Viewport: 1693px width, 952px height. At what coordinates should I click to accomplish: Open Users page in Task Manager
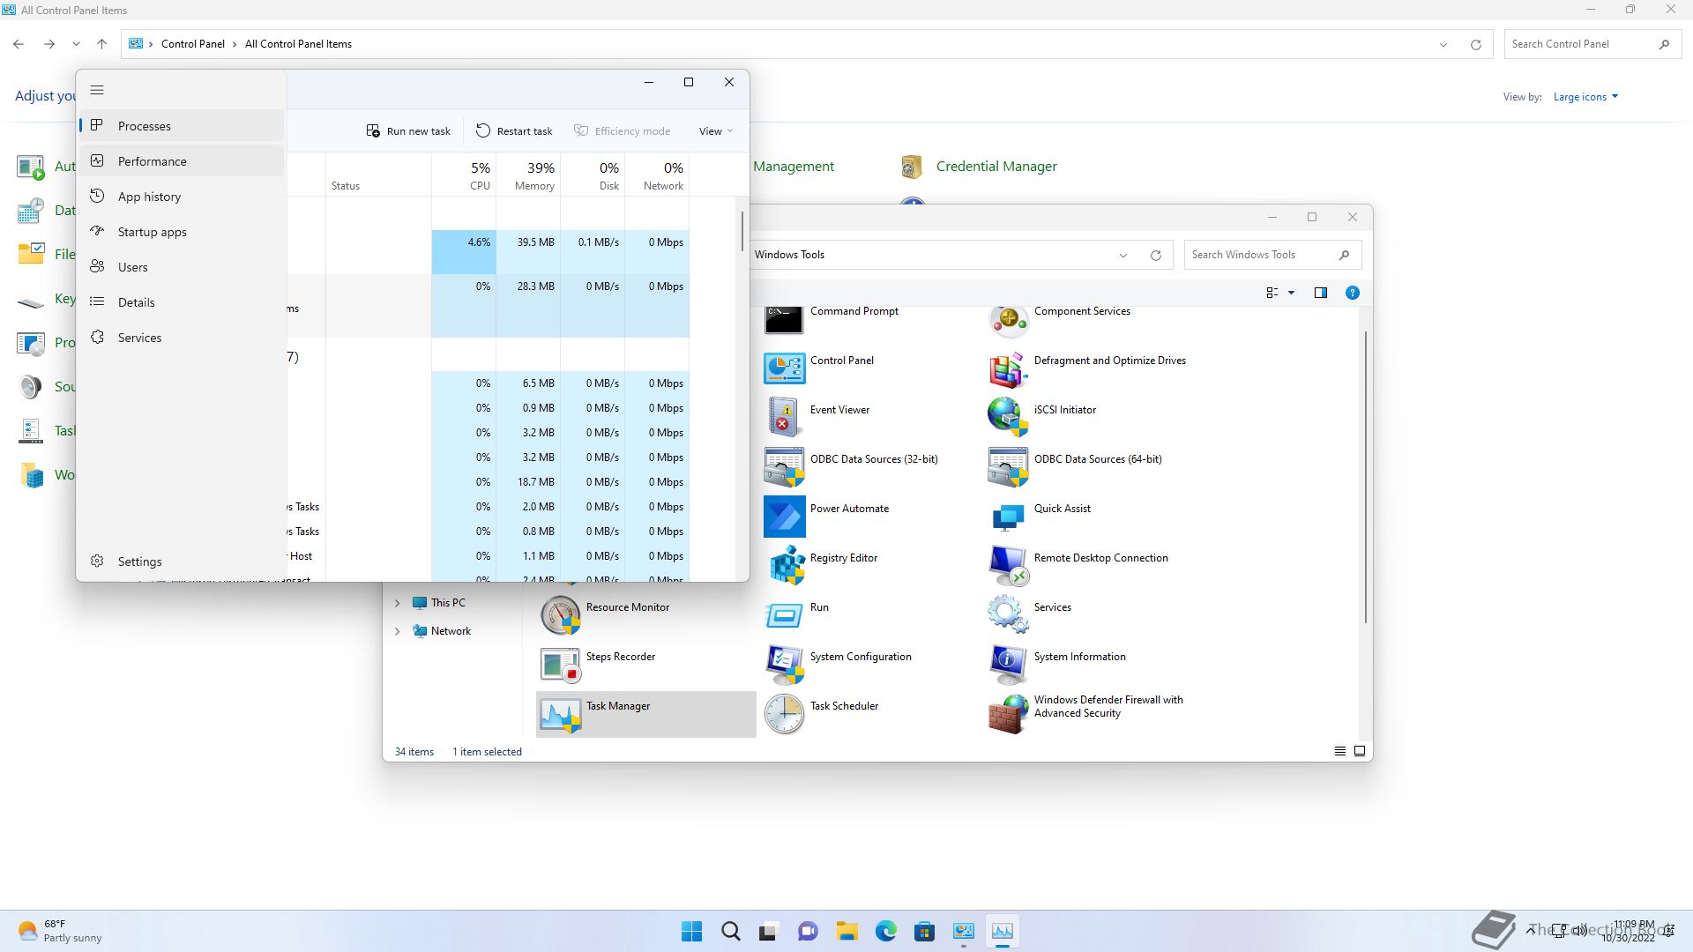182,267
